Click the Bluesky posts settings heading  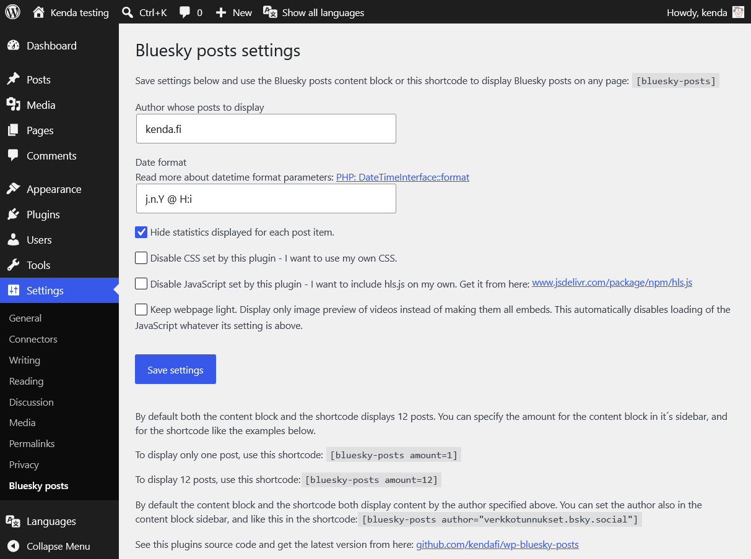[x=218, y=50]
